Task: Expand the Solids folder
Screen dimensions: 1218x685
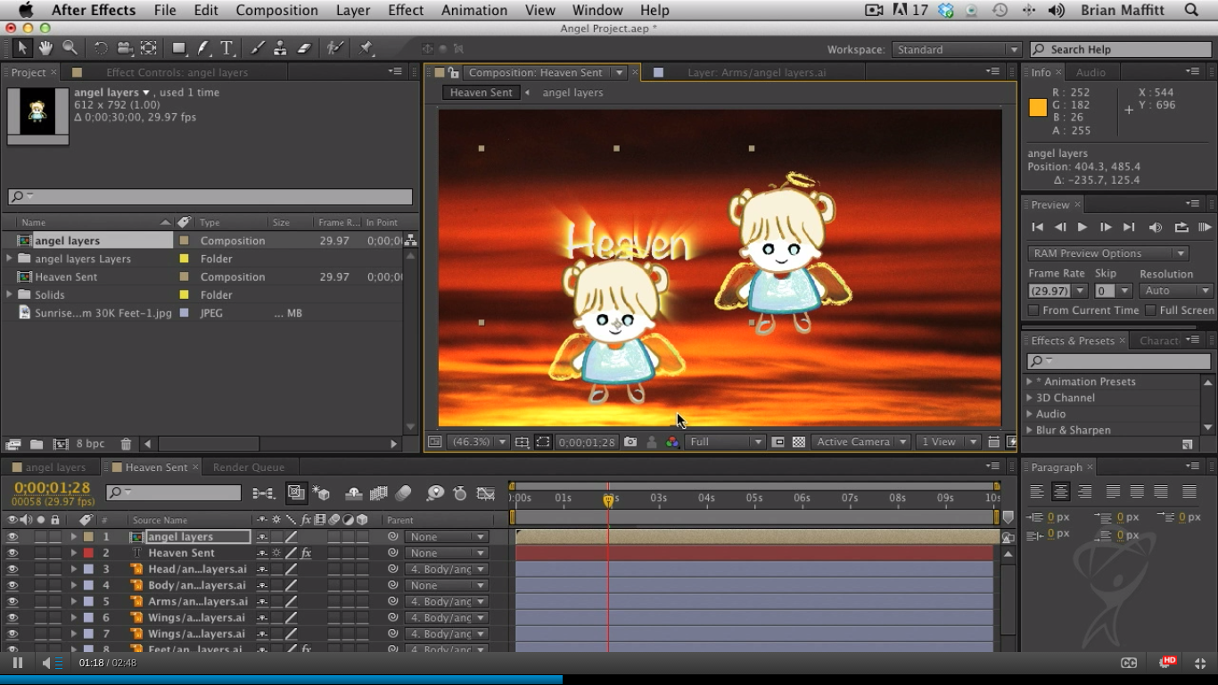Action: [9, 294]
